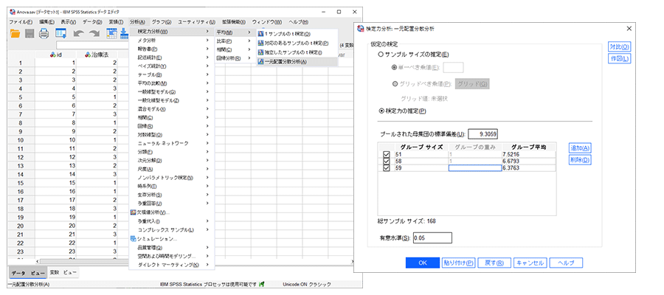Switch to the データビュー tab
This screenshot has width=664, height=295.
(x=27, y=273)
